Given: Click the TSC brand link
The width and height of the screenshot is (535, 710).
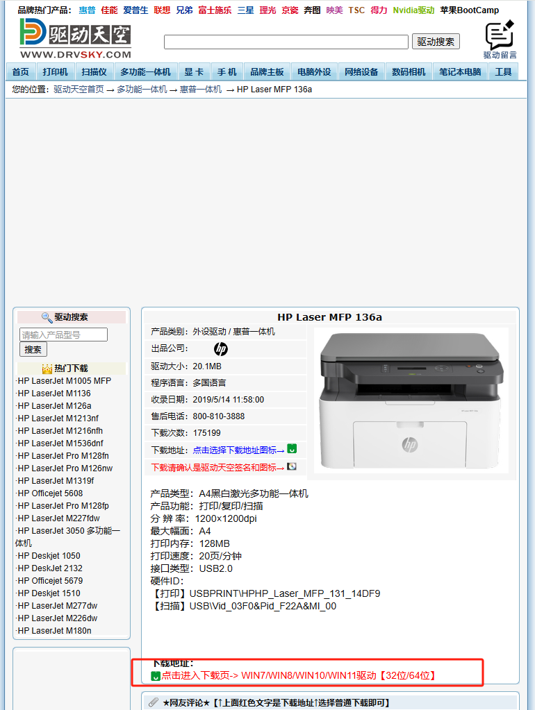Looking at the screenshot, I should 356,10.
